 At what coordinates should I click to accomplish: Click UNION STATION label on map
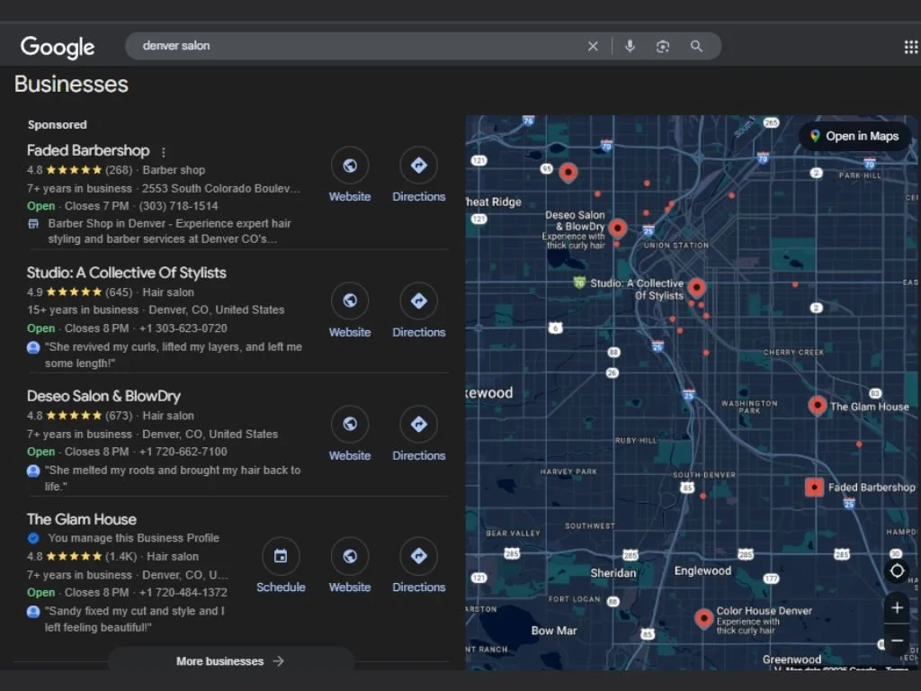coord(675,245)
